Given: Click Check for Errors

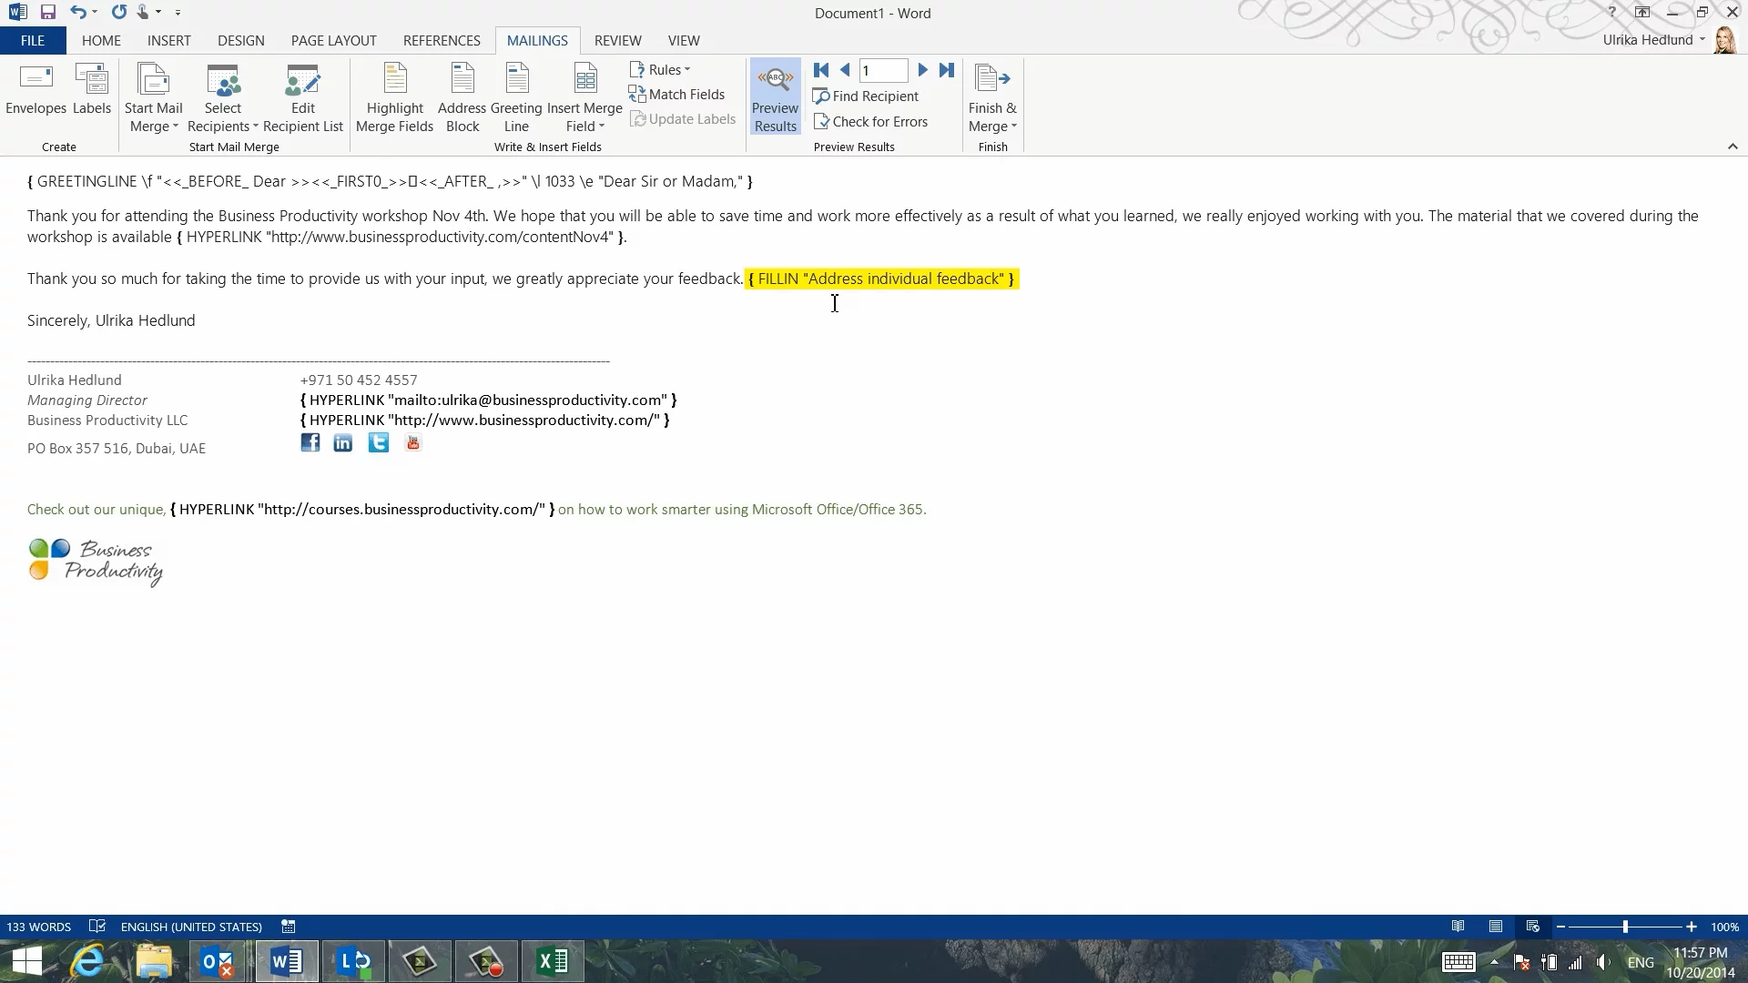Looking at the screenshot, I should coord(870,122).
